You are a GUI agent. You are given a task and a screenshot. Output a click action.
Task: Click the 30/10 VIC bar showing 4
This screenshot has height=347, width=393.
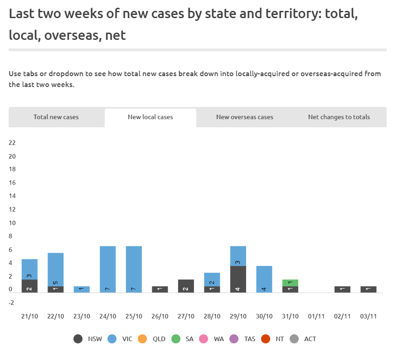click(264, 279)
